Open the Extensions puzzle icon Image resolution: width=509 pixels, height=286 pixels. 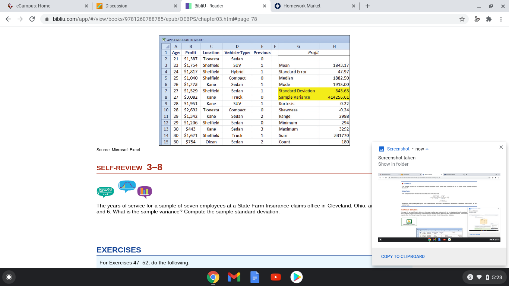coord(489,19)
